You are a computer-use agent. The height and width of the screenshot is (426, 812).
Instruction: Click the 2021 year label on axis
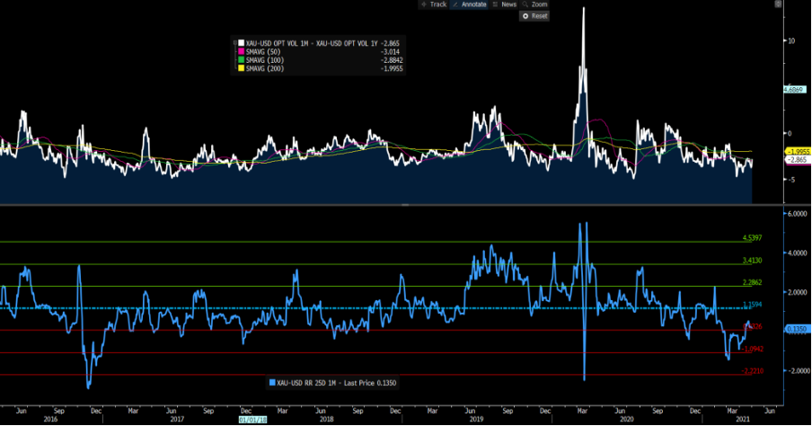(x=743, y=419)
